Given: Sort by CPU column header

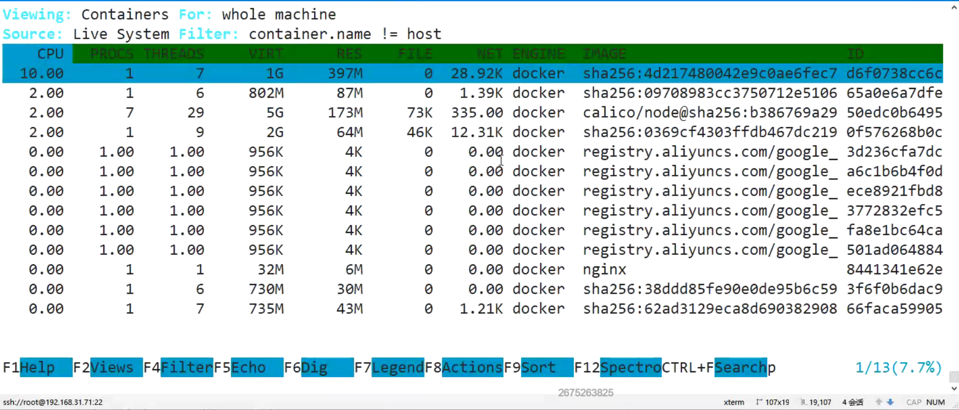Looking at the screenshot, I should click(x=50, y=54).
